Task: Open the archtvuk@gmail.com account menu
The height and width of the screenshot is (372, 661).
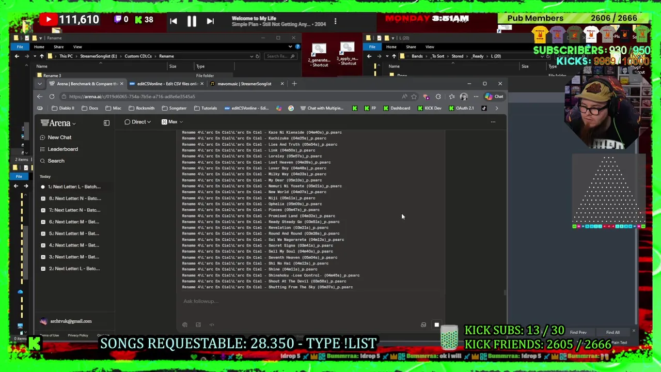Action: coord(66,321)
